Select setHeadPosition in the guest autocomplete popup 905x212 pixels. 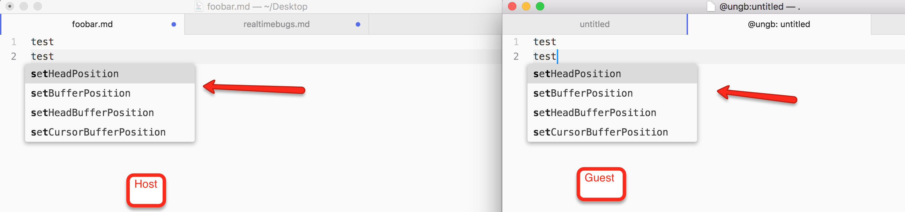click(x=577, y=73)
